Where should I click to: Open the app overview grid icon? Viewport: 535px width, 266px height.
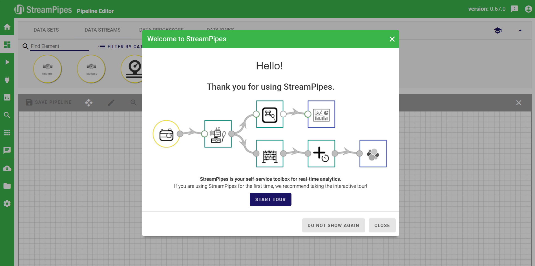[x=7, y=133]
